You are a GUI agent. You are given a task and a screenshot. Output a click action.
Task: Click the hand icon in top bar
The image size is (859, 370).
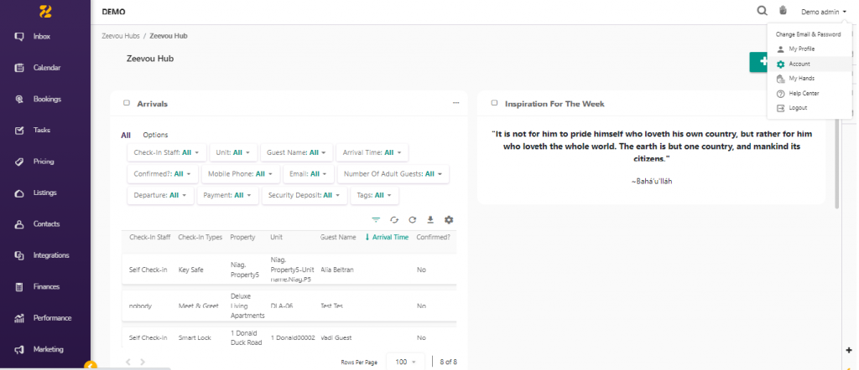(783, 10)
